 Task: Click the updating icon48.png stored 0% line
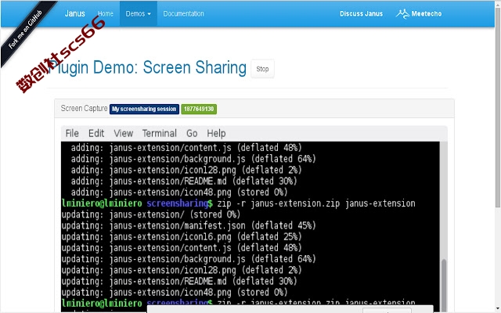tap(175, 293)
